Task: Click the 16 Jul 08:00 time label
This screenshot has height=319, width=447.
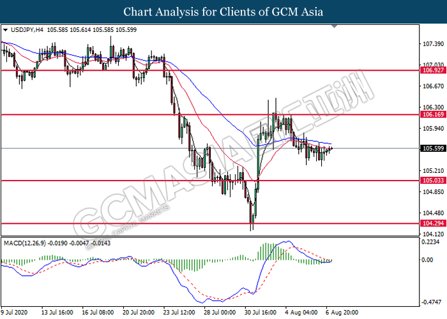Action: pos(98,313)
